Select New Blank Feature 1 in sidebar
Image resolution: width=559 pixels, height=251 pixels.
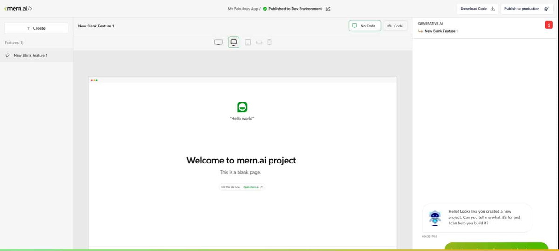click(36, 55)
